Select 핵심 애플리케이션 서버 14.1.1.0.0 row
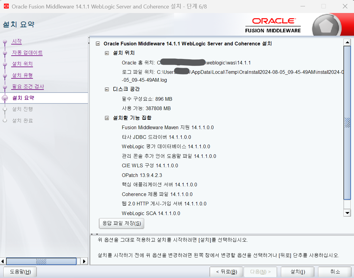The image size is (354, 278). [x=159, y=185]
